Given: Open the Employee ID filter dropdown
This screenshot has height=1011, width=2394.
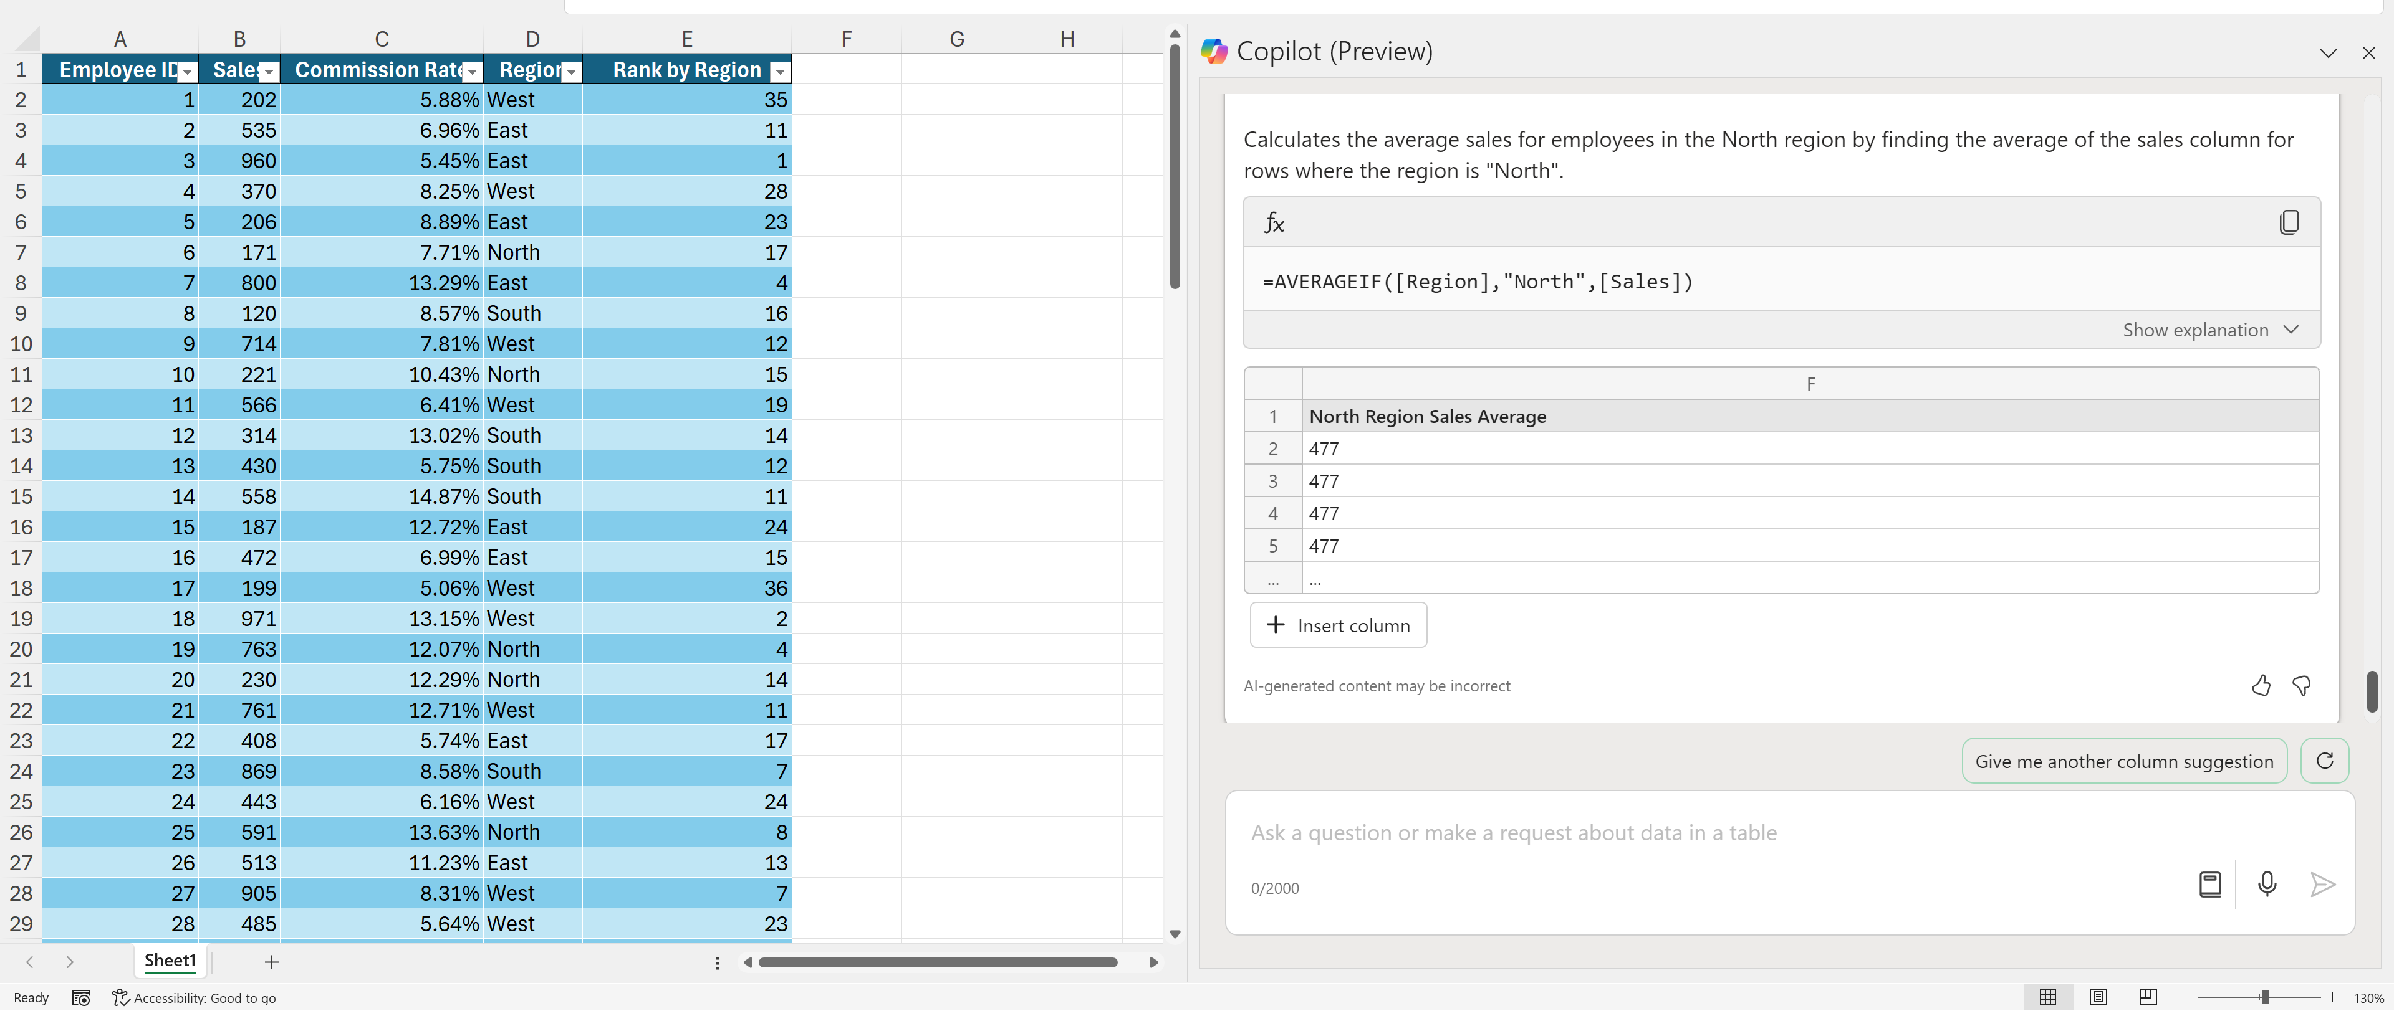Looking at the screenshot, I should 188,72.
